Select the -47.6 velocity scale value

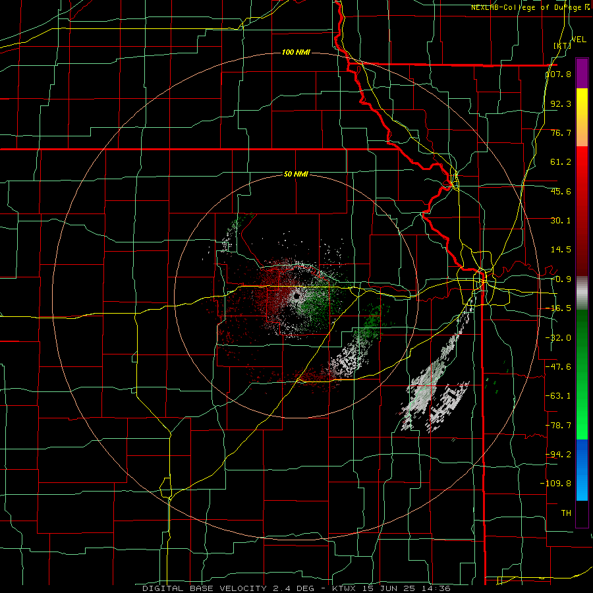pos(558,367)
